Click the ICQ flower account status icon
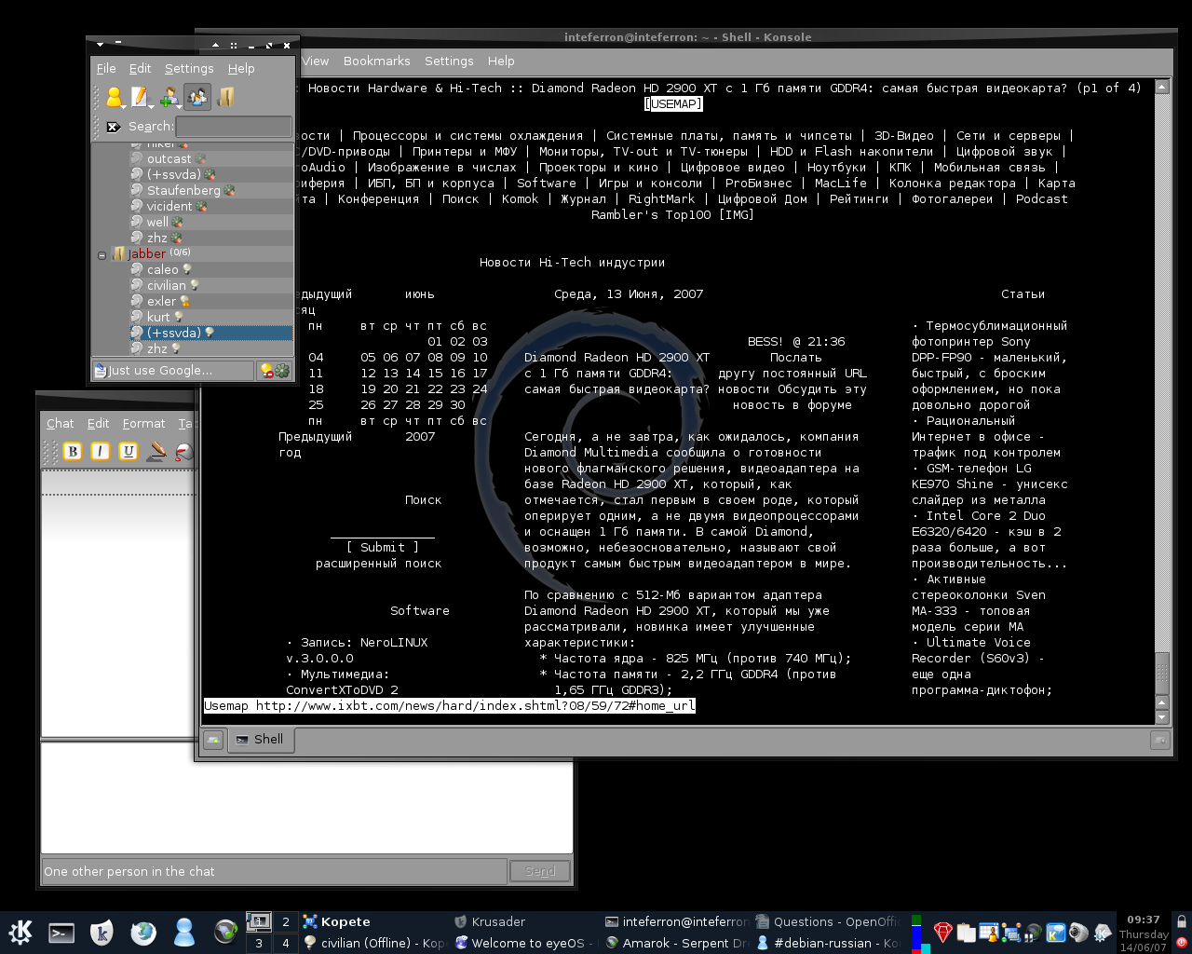Image resolution: width=1192 pixels, height=954 pixels. (x=282, y=371)
